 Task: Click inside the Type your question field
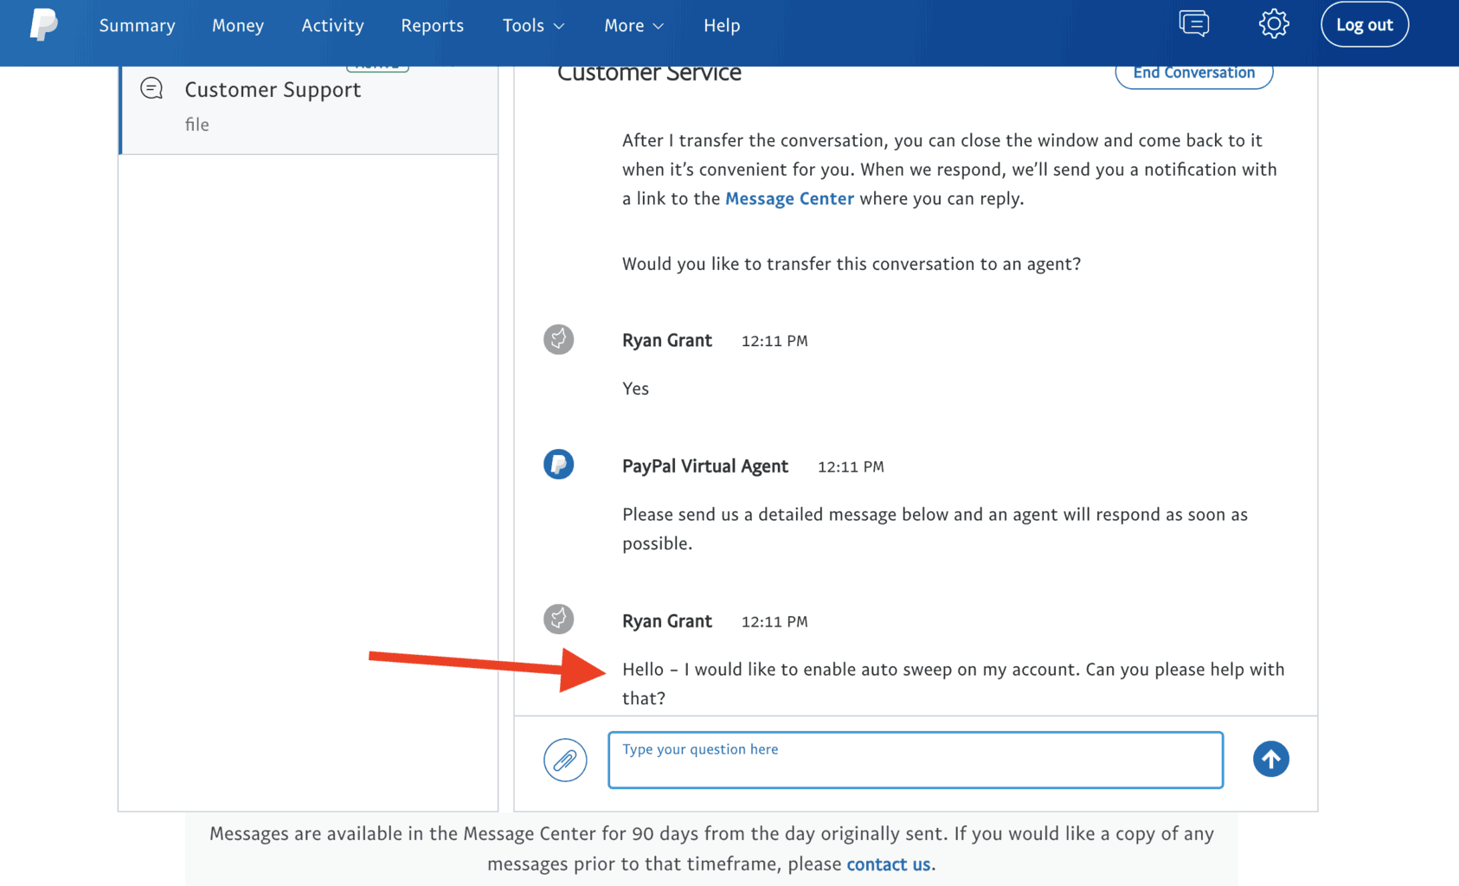tap(915, 760)
